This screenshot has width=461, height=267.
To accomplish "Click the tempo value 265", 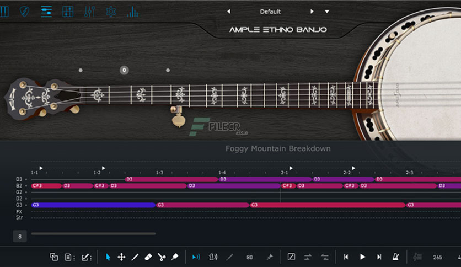I will tap(437, 257).
